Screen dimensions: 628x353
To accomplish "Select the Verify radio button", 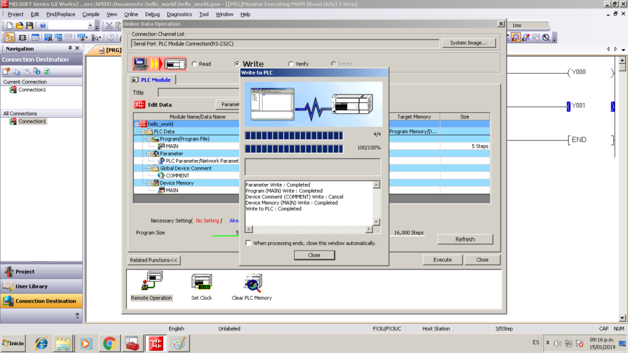I will (291, 64).
